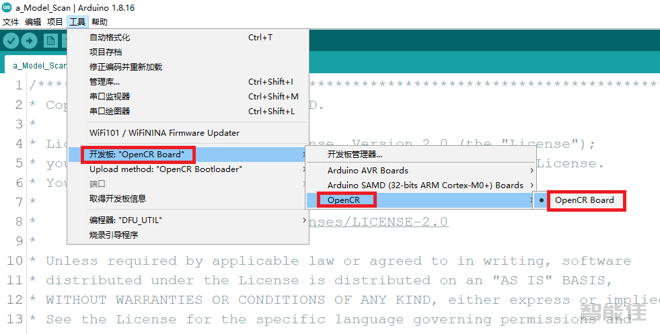Open the 帮助 menu
Image resolution: width=660 pixels, height=334 pixels.
point(99,22)
